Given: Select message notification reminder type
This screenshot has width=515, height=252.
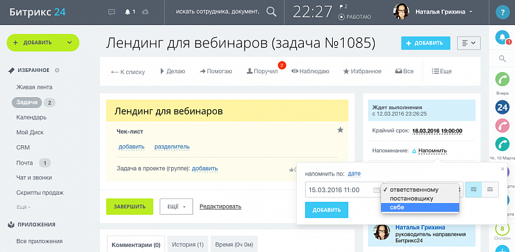Looking at the screenshot, I should click(474, 190).
